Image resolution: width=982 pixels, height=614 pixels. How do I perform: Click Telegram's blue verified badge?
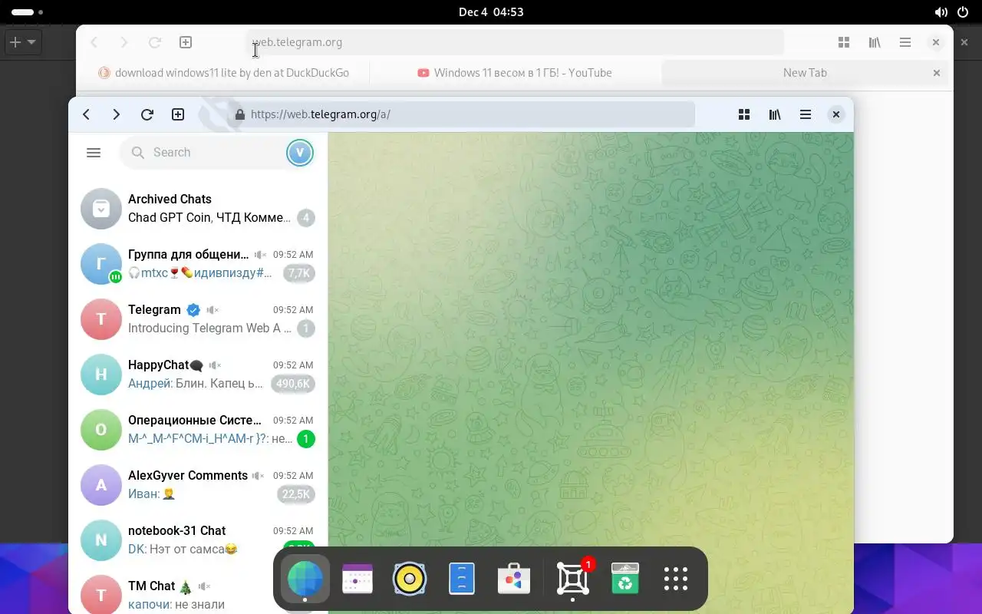pos(193,310)
